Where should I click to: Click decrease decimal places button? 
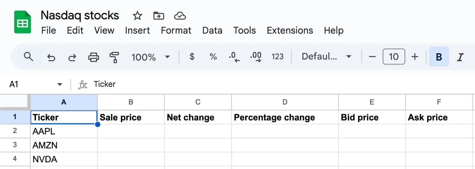tap(234, 57)
